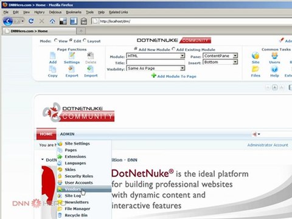292x219 pixels.
Task: Open the Administrator Account link
Action: 268,145
